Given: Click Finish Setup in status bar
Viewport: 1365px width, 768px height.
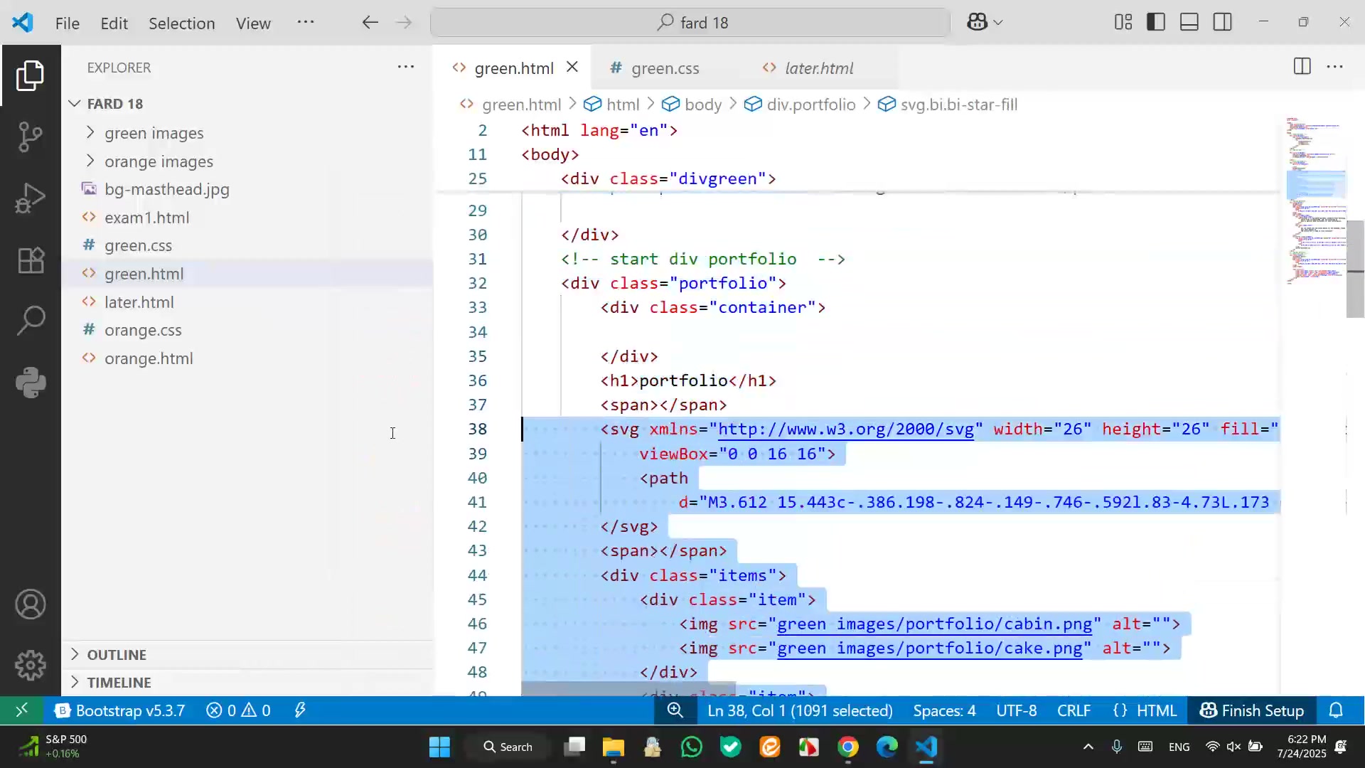Looking at the screenshot, I should tap(1252, 710).
